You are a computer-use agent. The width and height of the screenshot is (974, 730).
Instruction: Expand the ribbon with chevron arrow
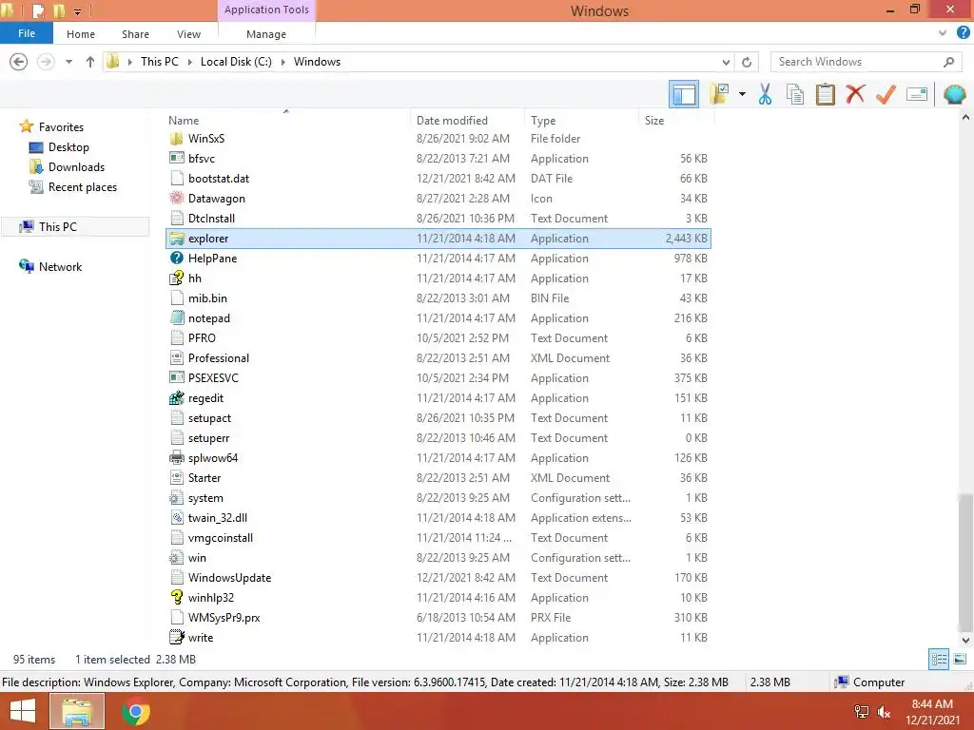[943, 33]
